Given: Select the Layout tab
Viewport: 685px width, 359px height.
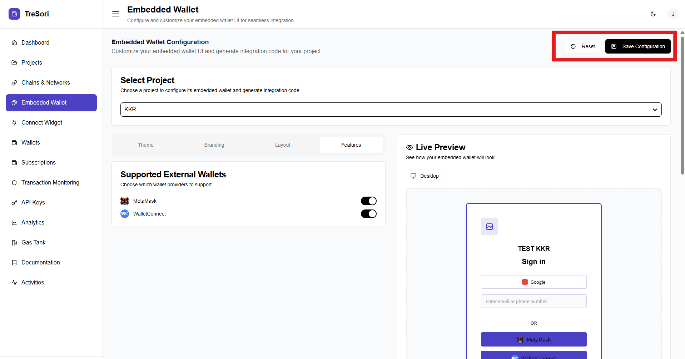Looking at the screenshot, I should [x=282, y=145].
